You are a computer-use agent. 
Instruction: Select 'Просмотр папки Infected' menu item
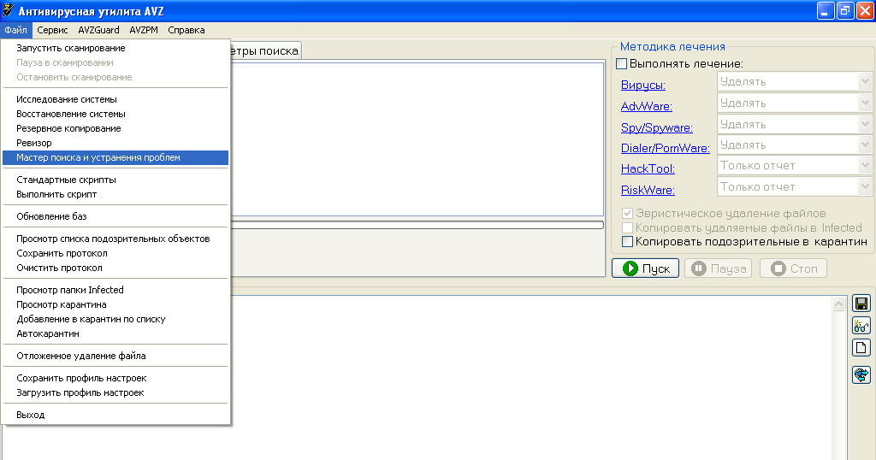coord(115,290)
